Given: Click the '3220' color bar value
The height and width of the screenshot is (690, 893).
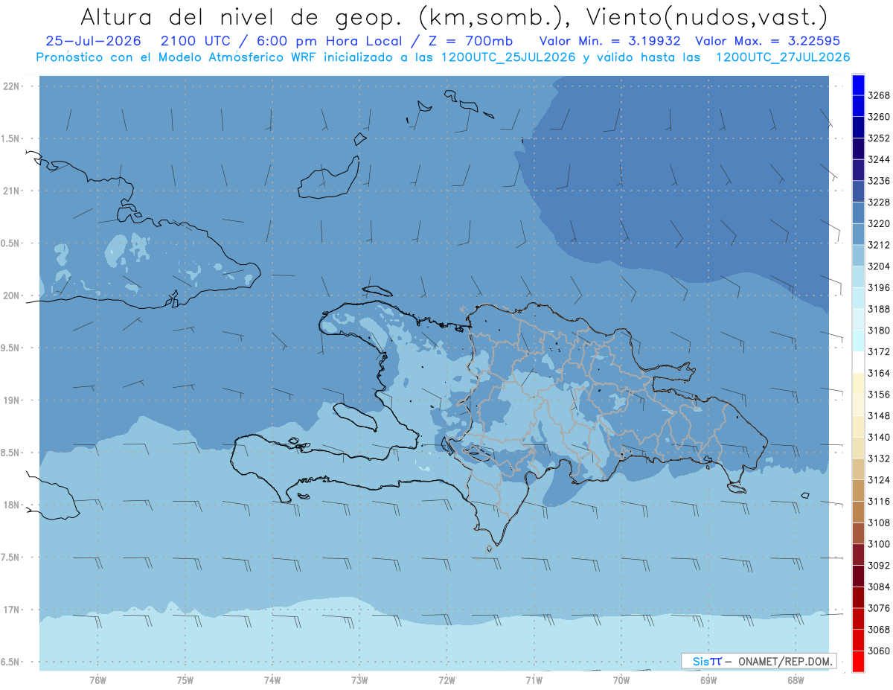Looking at the screenshot, I should 880,223.
